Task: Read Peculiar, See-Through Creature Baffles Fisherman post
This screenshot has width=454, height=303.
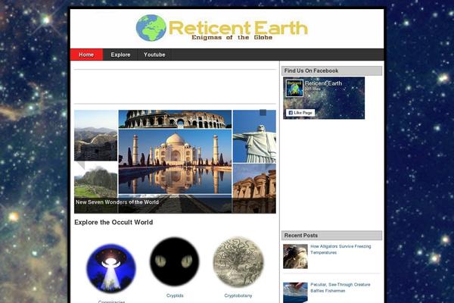Action: pyautogui.click(x=340, y=288)
